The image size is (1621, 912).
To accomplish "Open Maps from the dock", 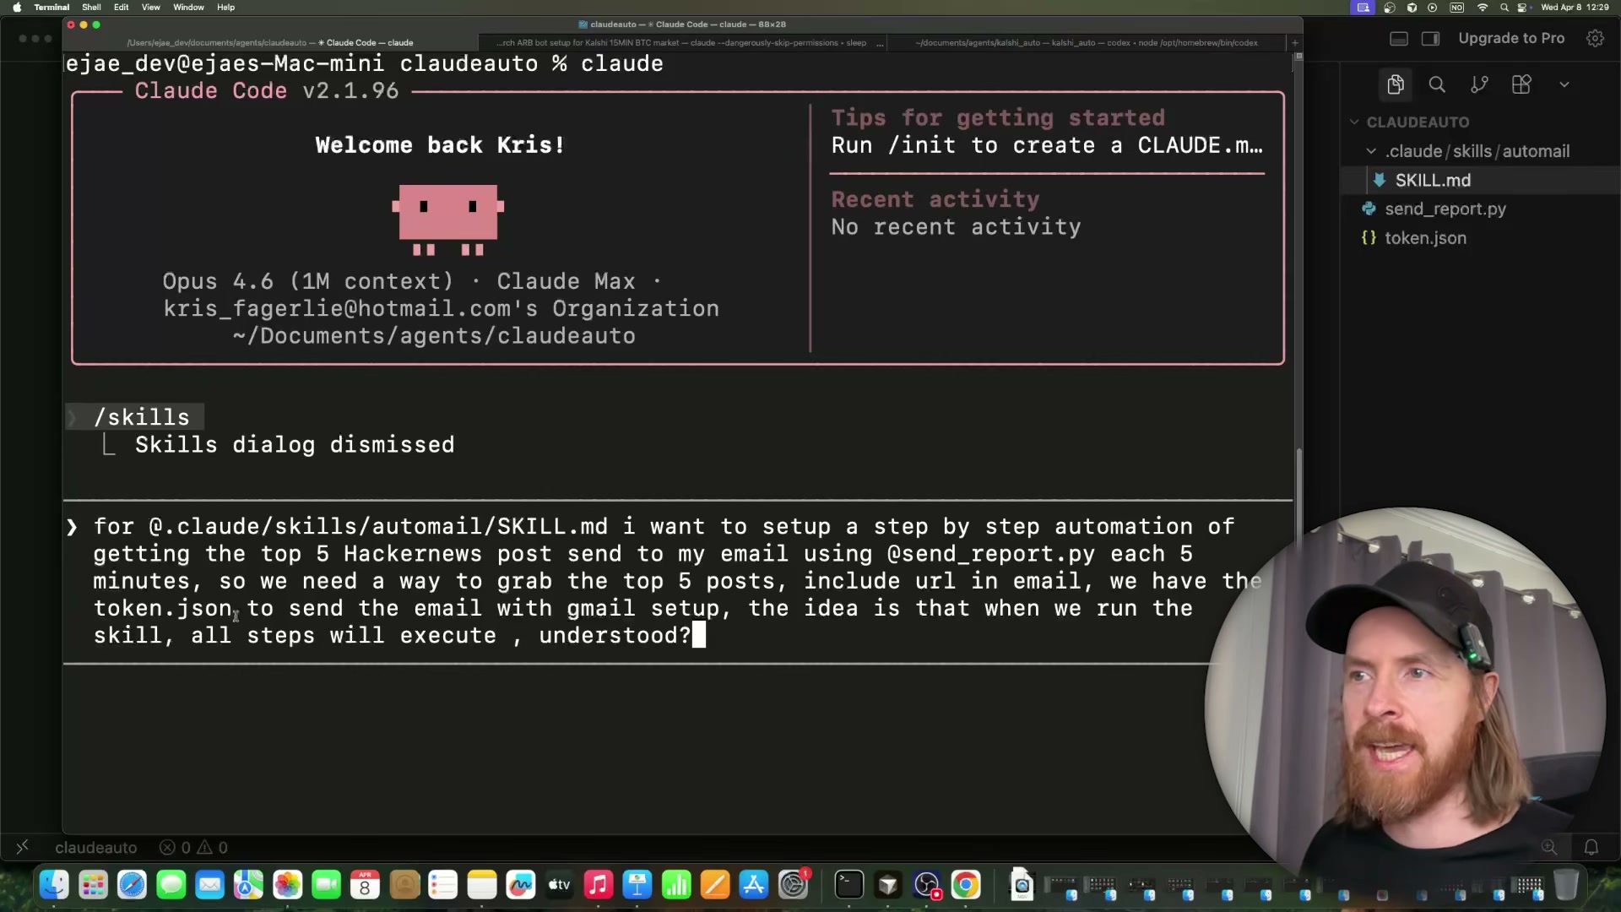I will pyautogui.click(x=248, y=884).
